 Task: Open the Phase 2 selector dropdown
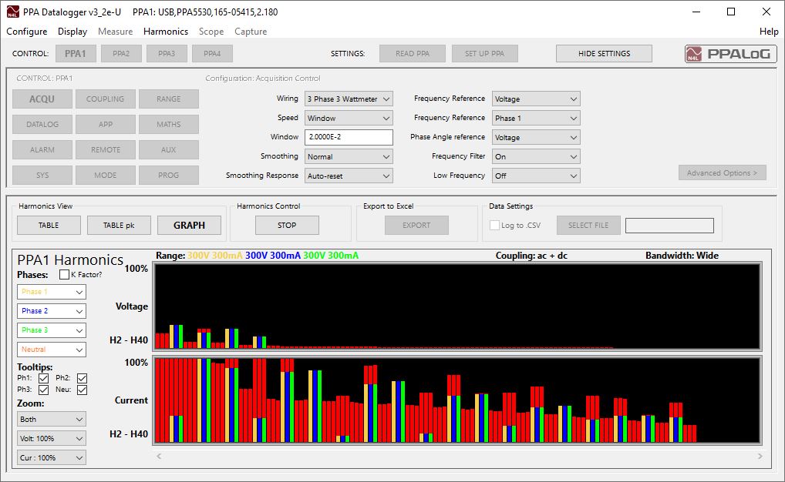[x=51, y=310]
